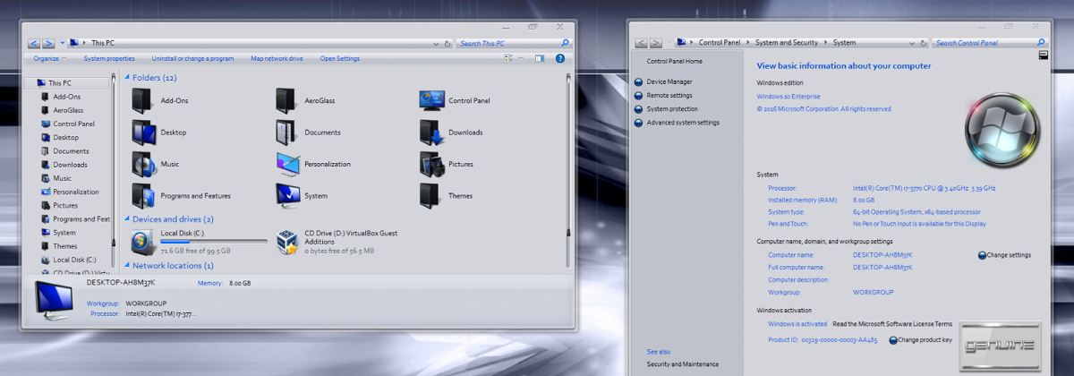Open the Documents folder icon in main pane
1074x376 pixels.
(x=287, y=132)
